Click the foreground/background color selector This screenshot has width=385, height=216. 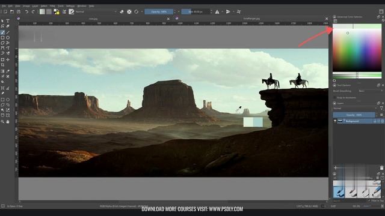(x=57, y=11)
